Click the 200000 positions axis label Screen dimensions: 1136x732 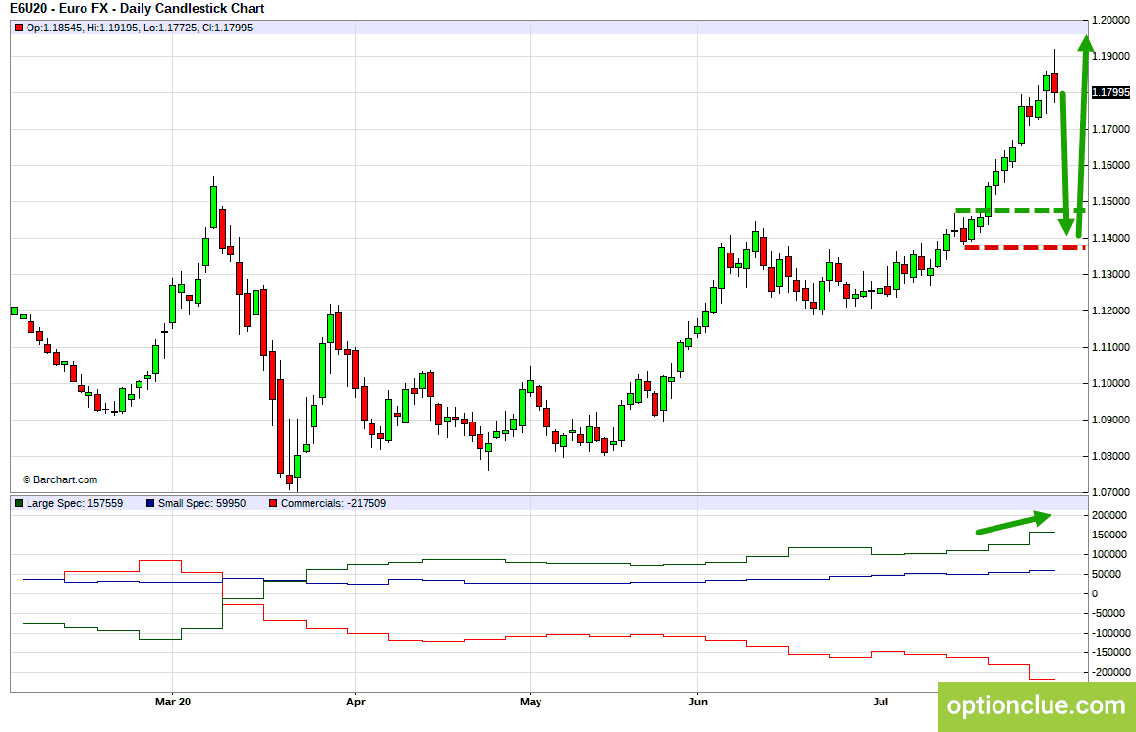click(1109, 516)
